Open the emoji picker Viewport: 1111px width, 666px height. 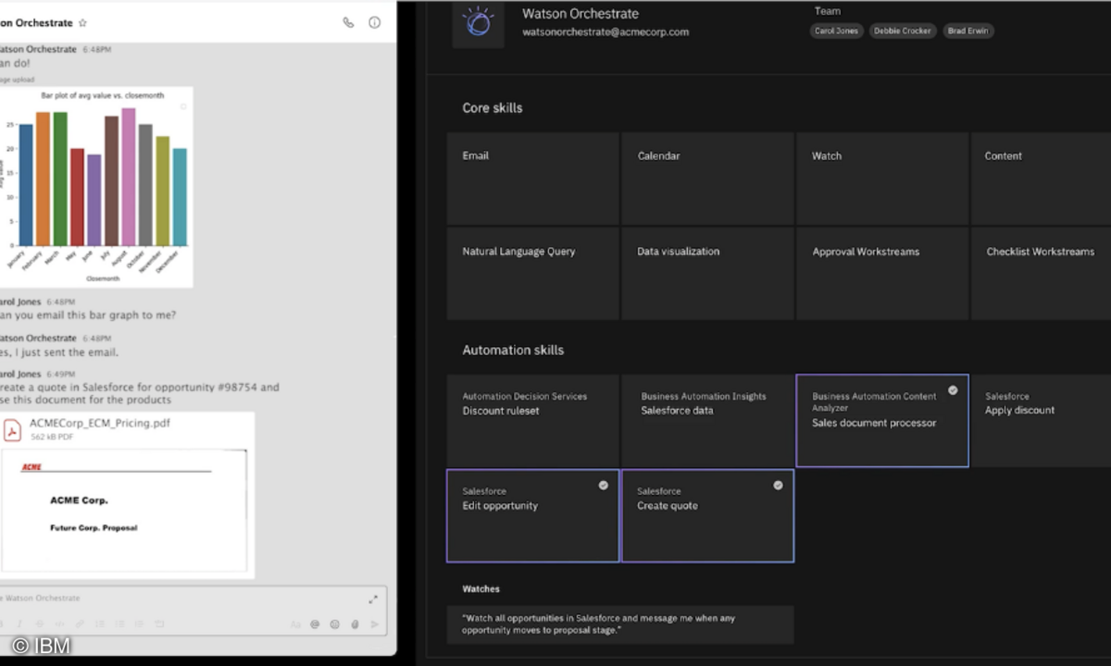coord(334,624)
